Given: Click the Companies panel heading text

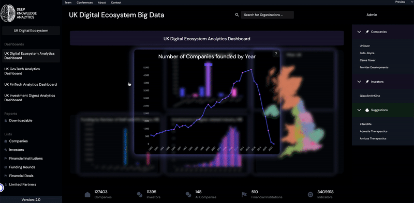Looking at the screenshot, I should pos(379,32).
